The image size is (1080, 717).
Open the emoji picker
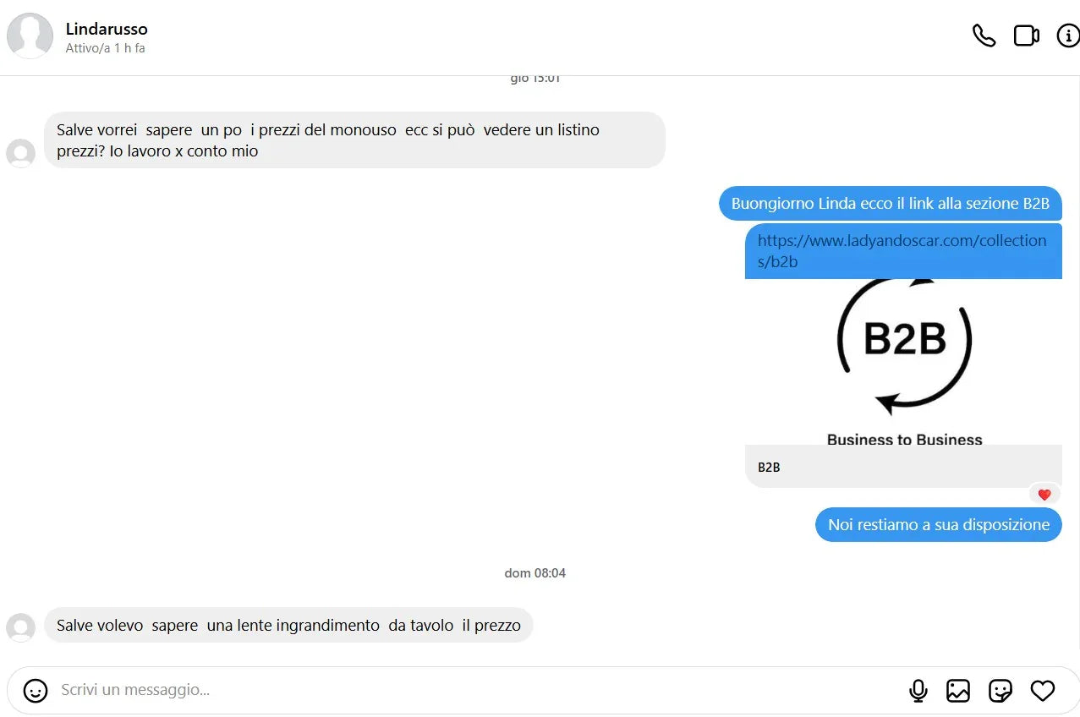(36, 690)
